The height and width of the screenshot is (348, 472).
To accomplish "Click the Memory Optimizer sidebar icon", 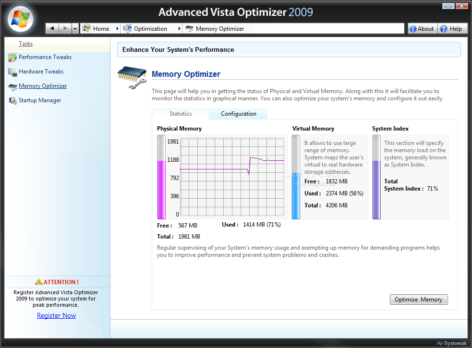I will coord(12,87).
